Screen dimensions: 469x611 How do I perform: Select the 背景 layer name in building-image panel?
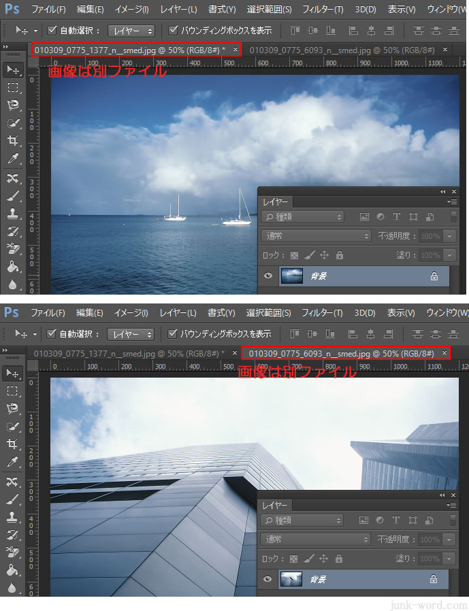tap(318, 580)
